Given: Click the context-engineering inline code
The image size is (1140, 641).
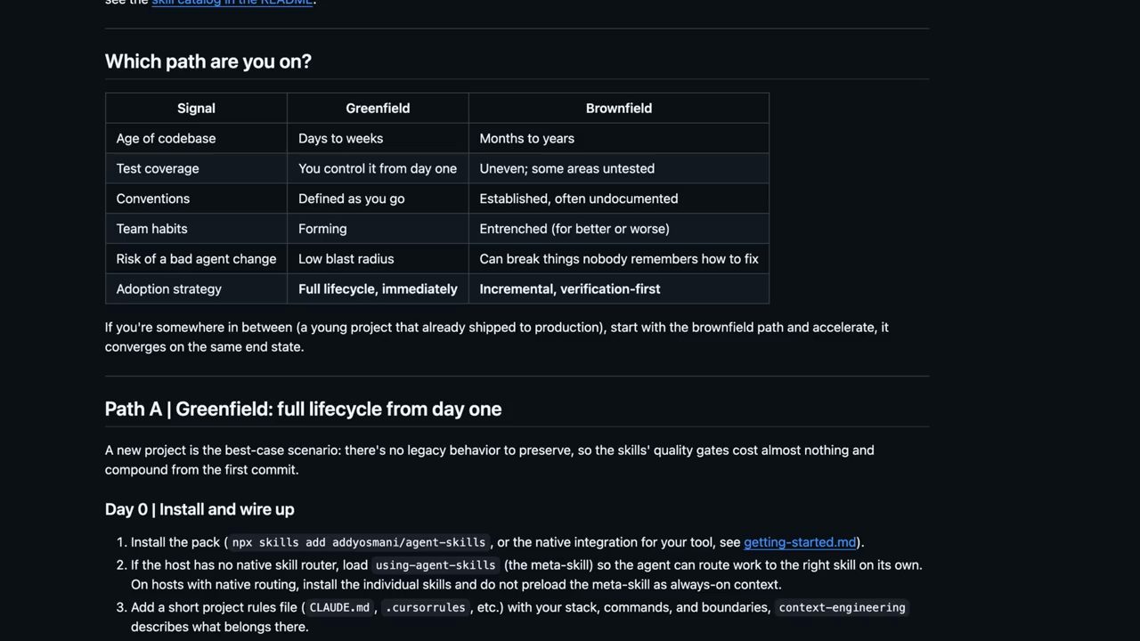Looking at the screenshot, I should (x=842, y=607).
